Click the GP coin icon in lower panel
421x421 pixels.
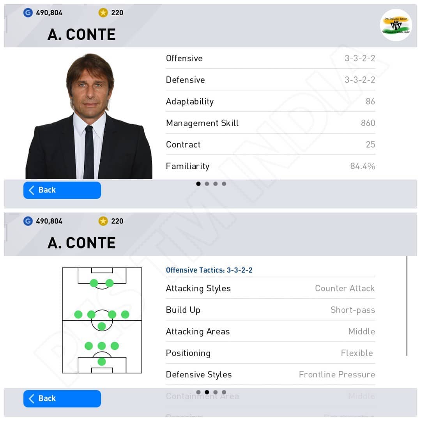(x=28, y=221)
